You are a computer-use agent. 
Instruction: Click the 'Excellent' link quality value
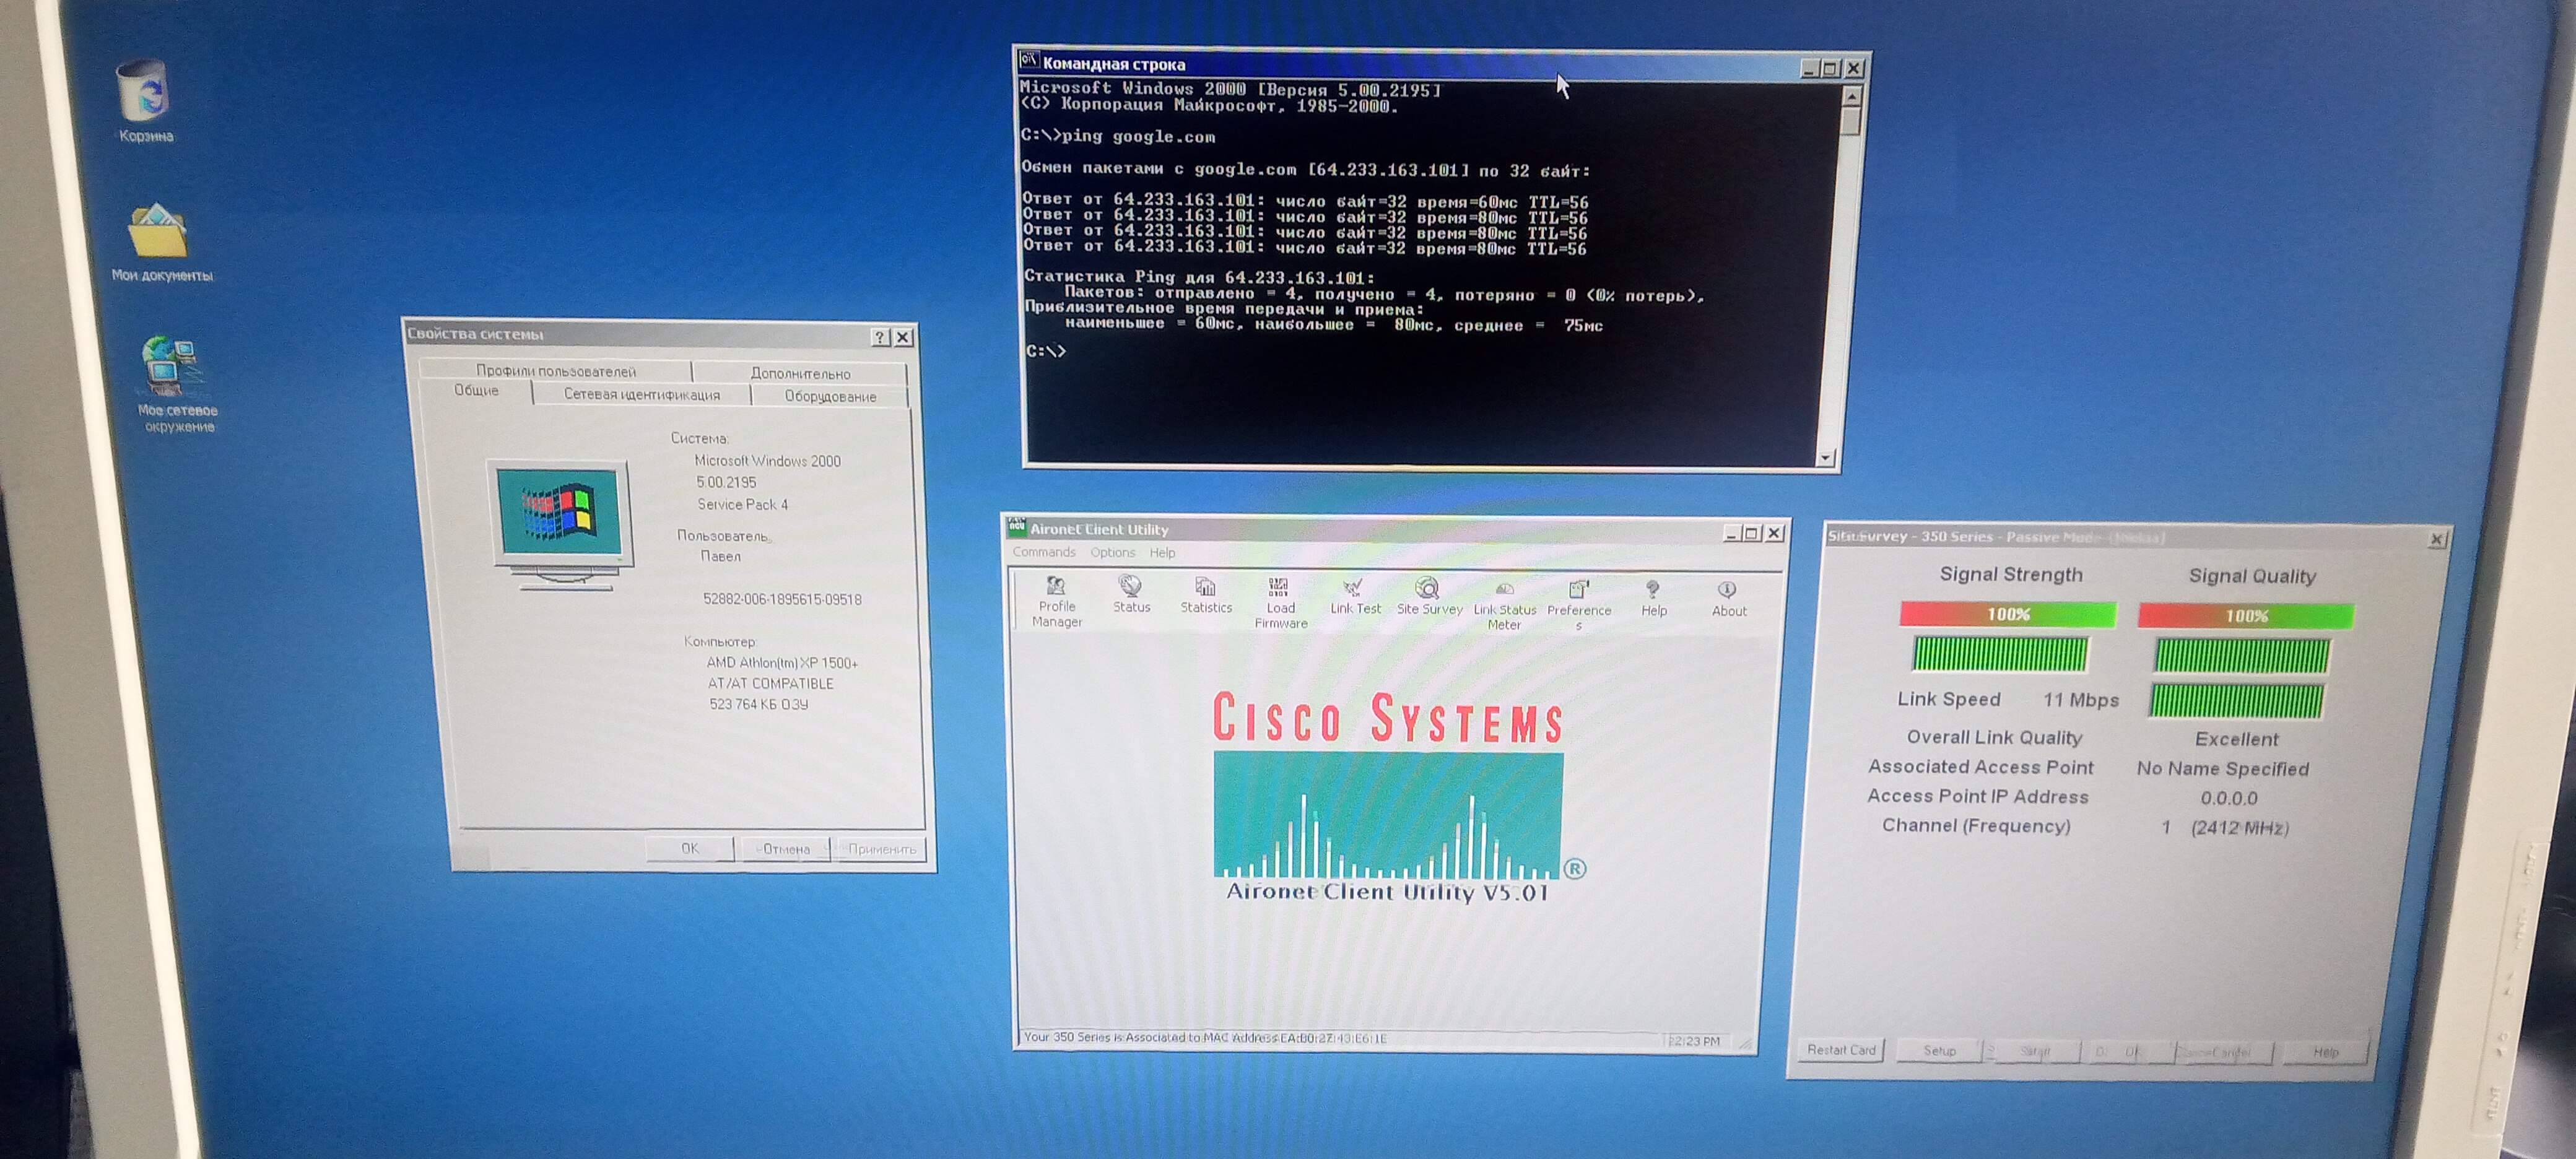pos(2236,740)
